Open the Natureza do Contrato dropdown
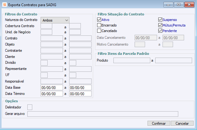The image size is (197, 130). pos(55,20)
